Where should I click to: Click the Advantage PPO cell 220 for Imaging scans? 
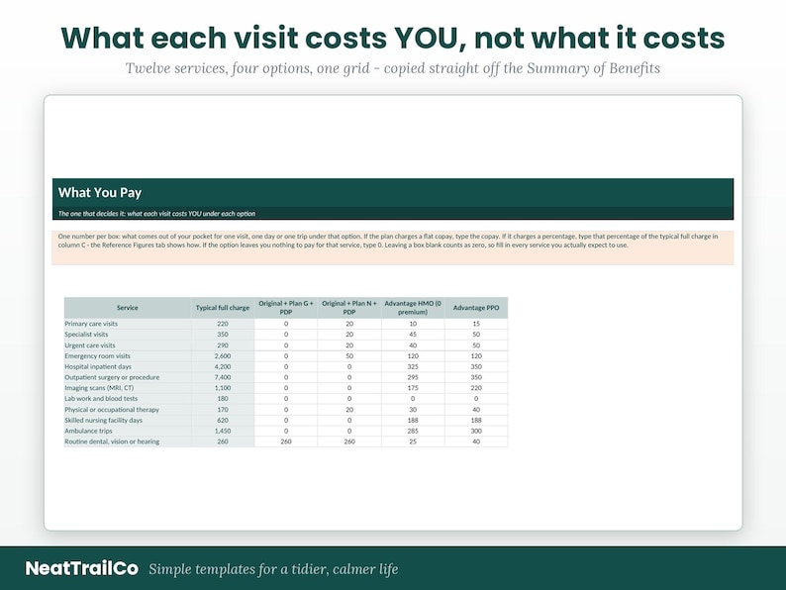tap(476, 388)
